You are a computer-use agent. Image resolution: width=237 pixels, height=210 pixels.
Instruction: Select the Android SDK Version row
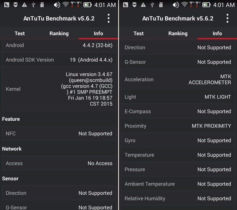pyautogui.click(x=59, y=60)
